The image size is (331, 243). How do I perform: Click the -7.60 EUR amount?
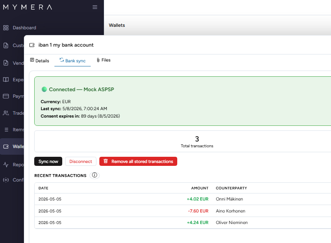198,211
